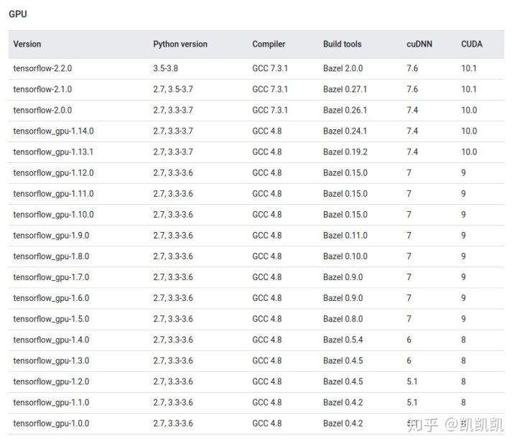
Task: Click the Build tools column header
Action: [343, 45]
